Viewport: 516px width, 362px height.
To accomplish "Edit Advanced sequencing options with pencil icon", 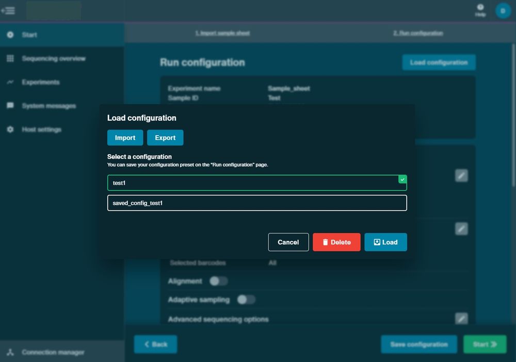I will (461, 318).
